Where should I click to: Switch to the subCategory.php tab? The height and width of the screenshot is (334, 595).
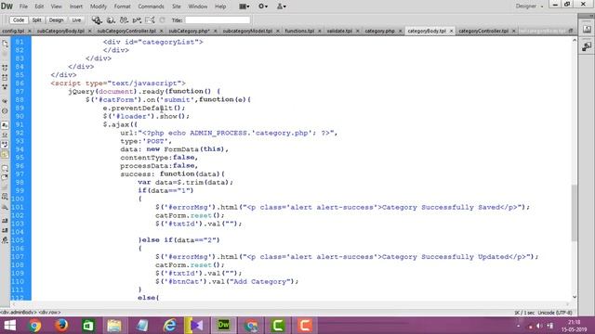pos(189,31)
